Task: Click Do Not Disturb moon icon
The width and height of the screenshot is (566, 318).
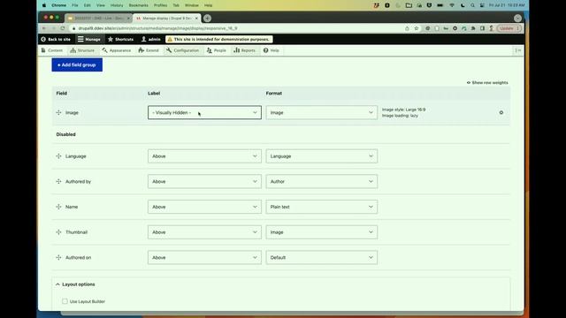Action: 463,5
